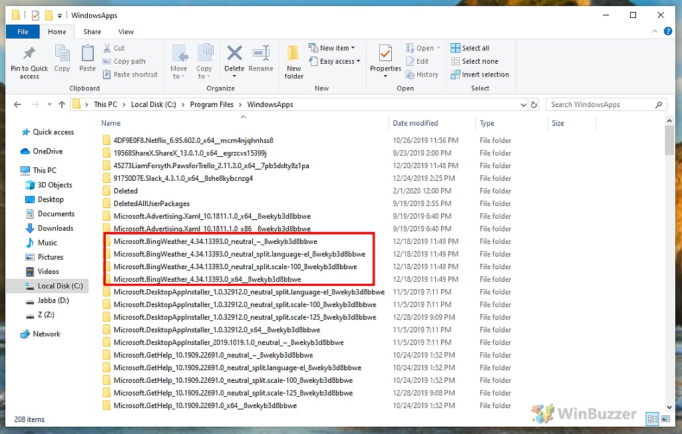Click the vertical scrollbar thumb
The width and height of the screenshot is (682, 434).
coord(669,140)
